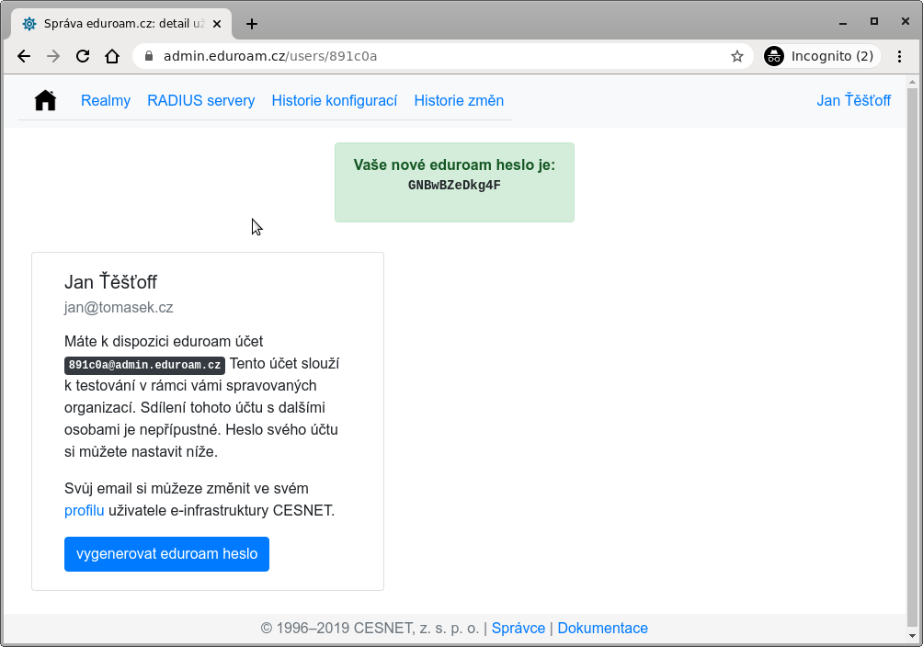This screenshot has width=923, height=647.
Task: Click the vygenerovat eduroam heslo button
Action: pyautogui.click(x=166, y=554)
